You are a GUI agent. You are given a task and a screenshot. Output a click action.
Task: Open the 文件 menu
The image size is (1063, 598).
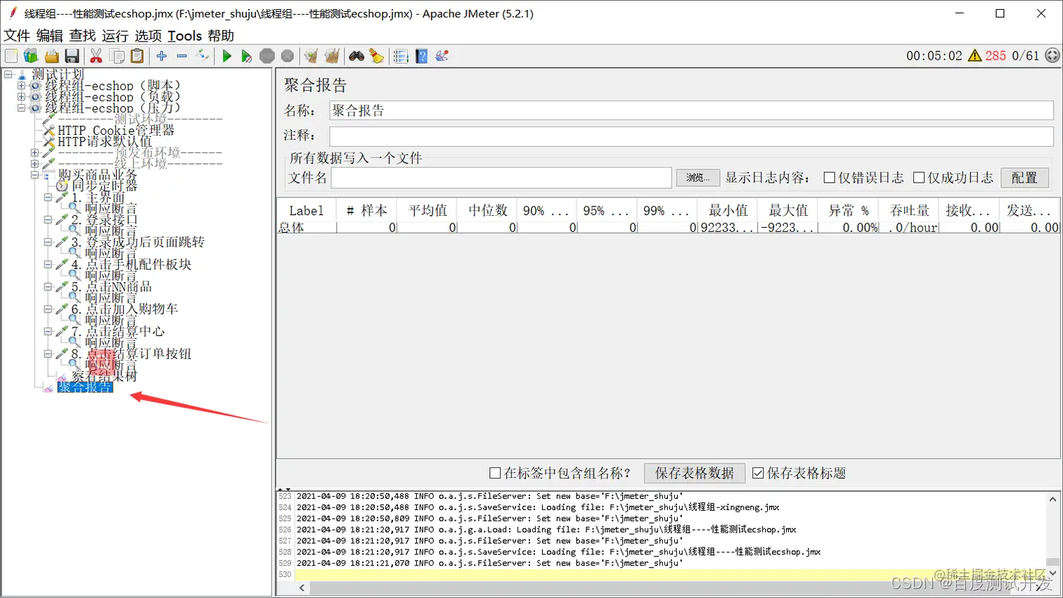pos(17,36)
